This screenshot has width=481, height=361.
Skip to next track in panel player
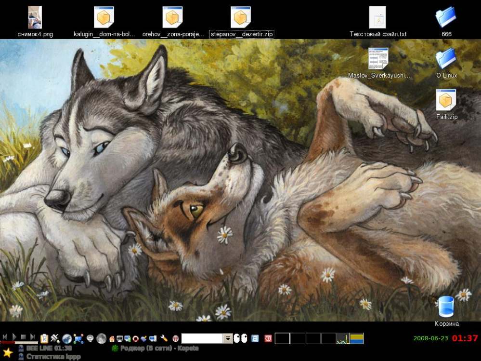33,337
